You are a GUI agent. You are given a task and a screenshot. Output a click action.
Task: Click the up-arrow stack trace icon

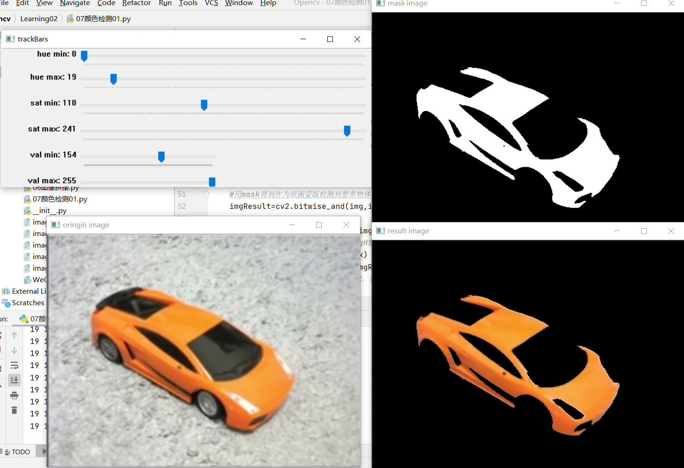pyautogui.click(x=14, y=335)
